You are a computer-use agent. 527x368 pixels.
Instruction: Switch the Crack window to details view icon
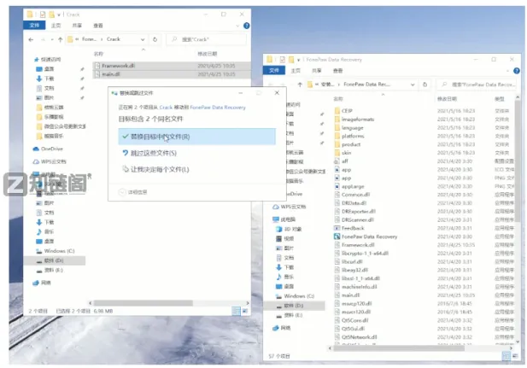tap(237, 311)
